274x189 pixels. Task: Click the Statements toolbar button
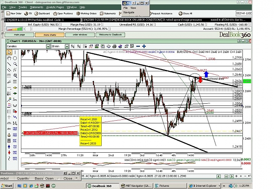click(x=108, y=14)
